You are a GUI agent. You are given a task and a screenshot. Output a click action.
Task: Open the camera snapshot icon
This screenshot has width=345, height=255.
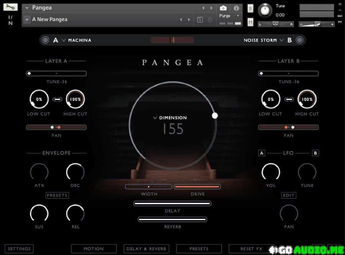[x=223, y=8]
